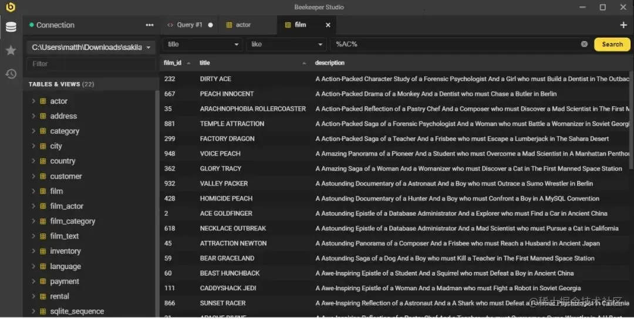Click the address table icon in sidebar
The height and width of the screenshot is (319, 634).
pyautogui.click(x=43, y=116)
